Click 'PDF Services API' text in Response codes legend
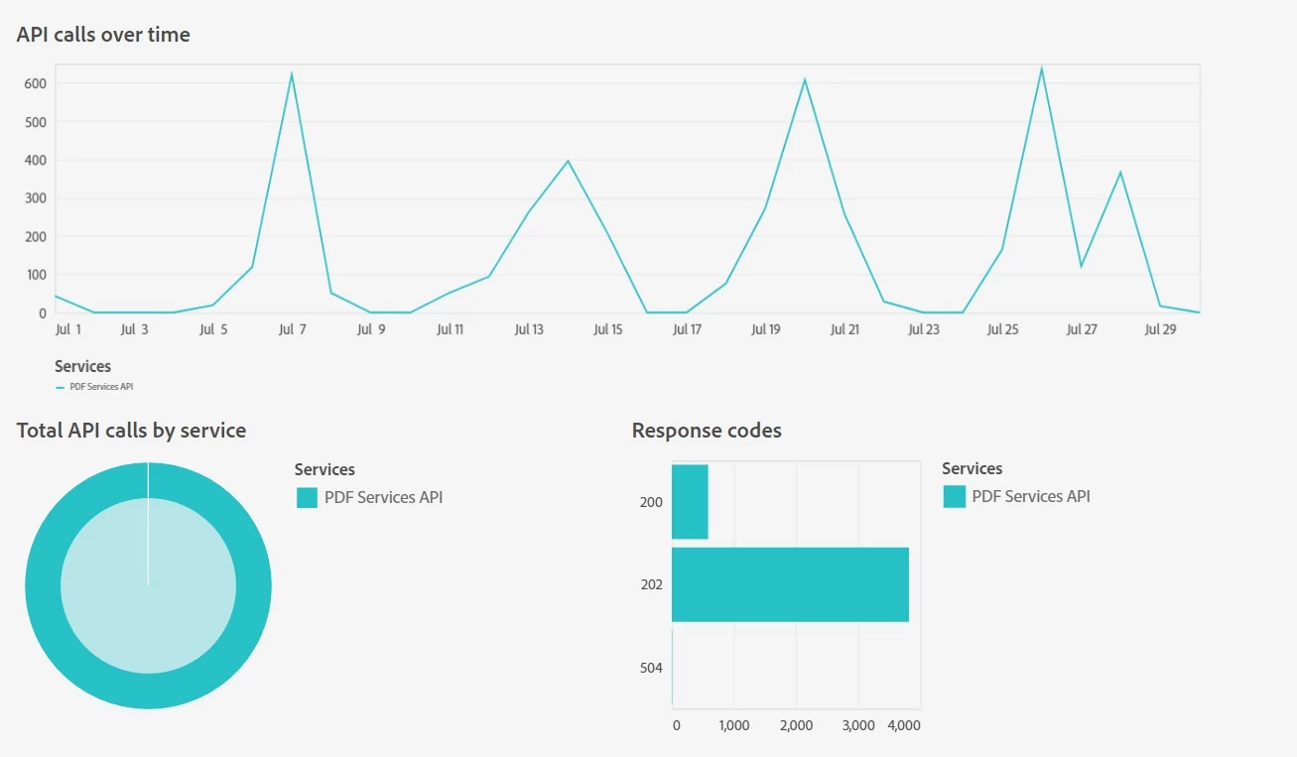Screen dimensions: 1297x757 pyautogui.click(x=1031, y=497)
